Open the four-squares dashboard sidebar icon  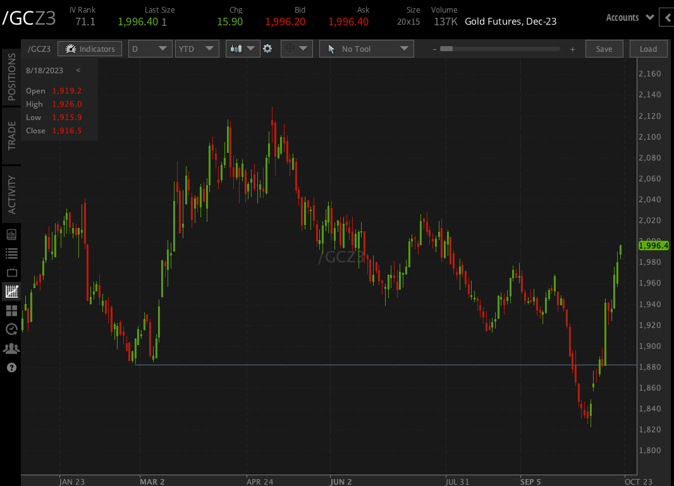pyautogui.click(x=11, y=310)
